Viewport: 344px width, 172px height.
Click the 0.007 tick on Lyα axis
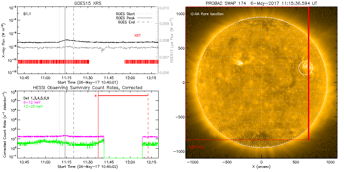tap(163, 57)
